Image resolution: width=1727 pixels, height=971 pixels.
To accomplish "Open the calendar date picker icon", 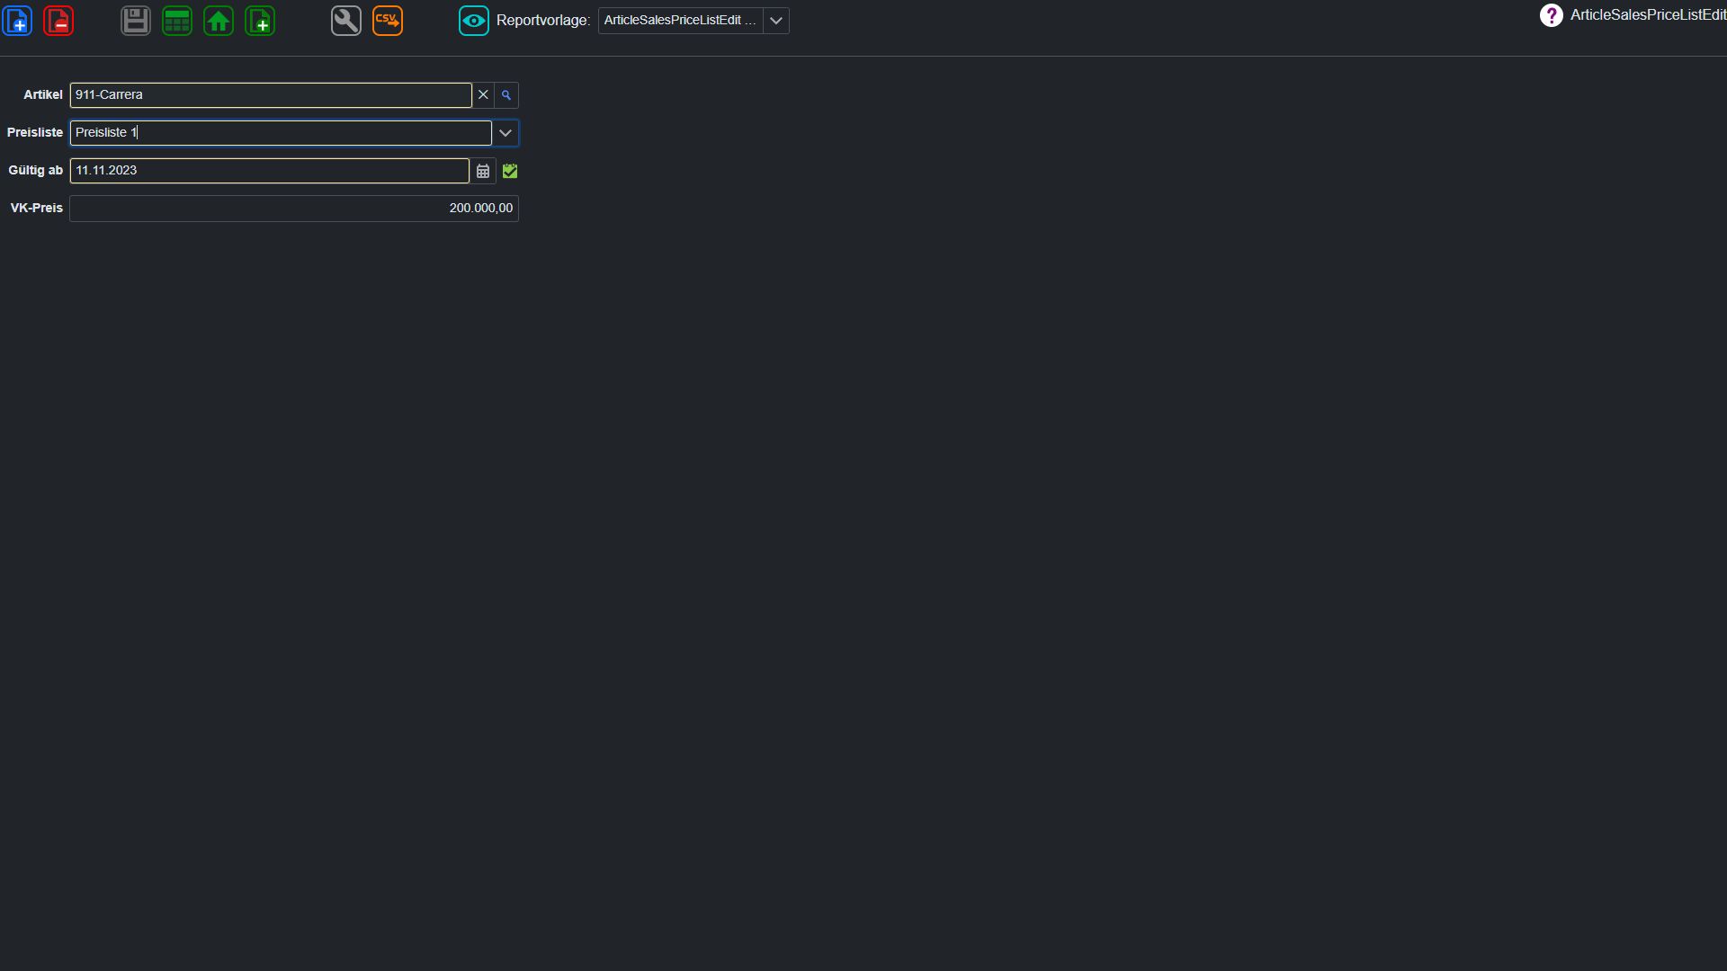I will click(x=483, y=171).
